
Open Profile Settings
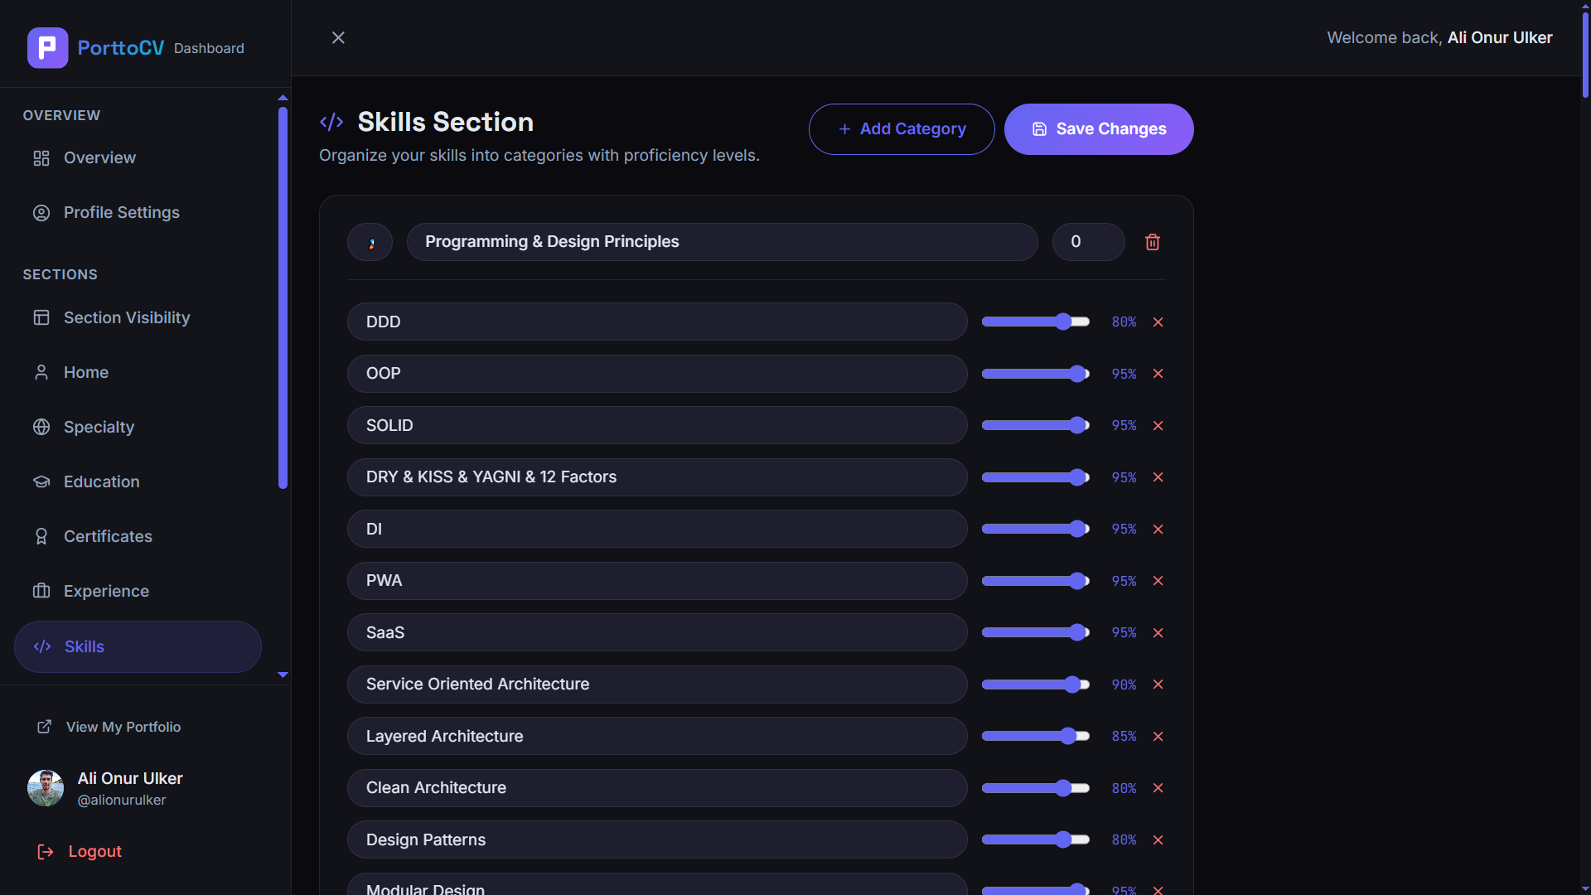[138, 212]
